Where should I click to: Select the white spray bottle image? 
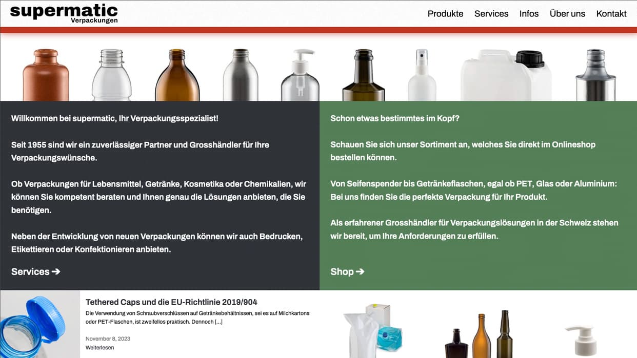point(422,75)
